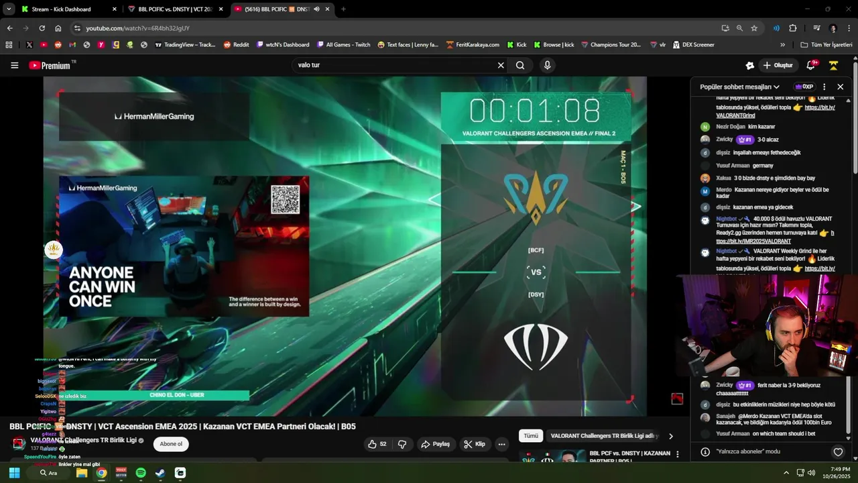Close the live chat panel
858x483 pixels.
pos(841,87)
